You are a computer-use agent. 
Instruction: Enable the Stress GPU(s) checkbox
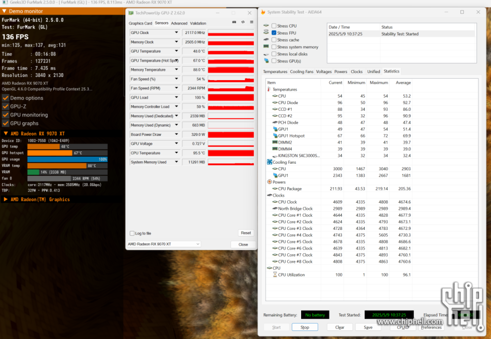(274, 61)
